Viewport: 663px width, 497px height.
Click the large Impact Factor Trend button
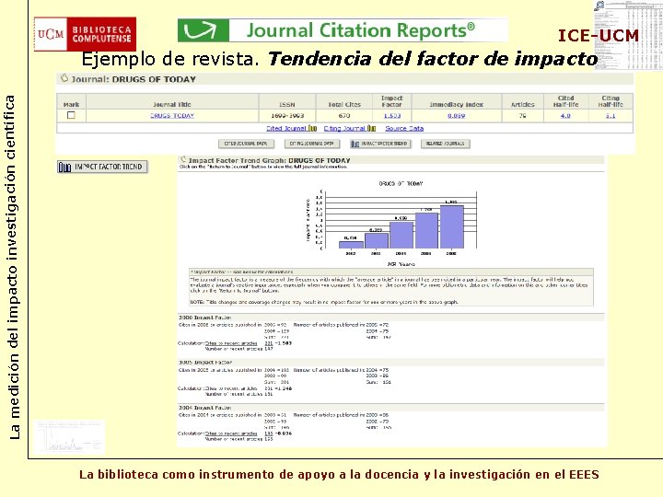[102, 167]
